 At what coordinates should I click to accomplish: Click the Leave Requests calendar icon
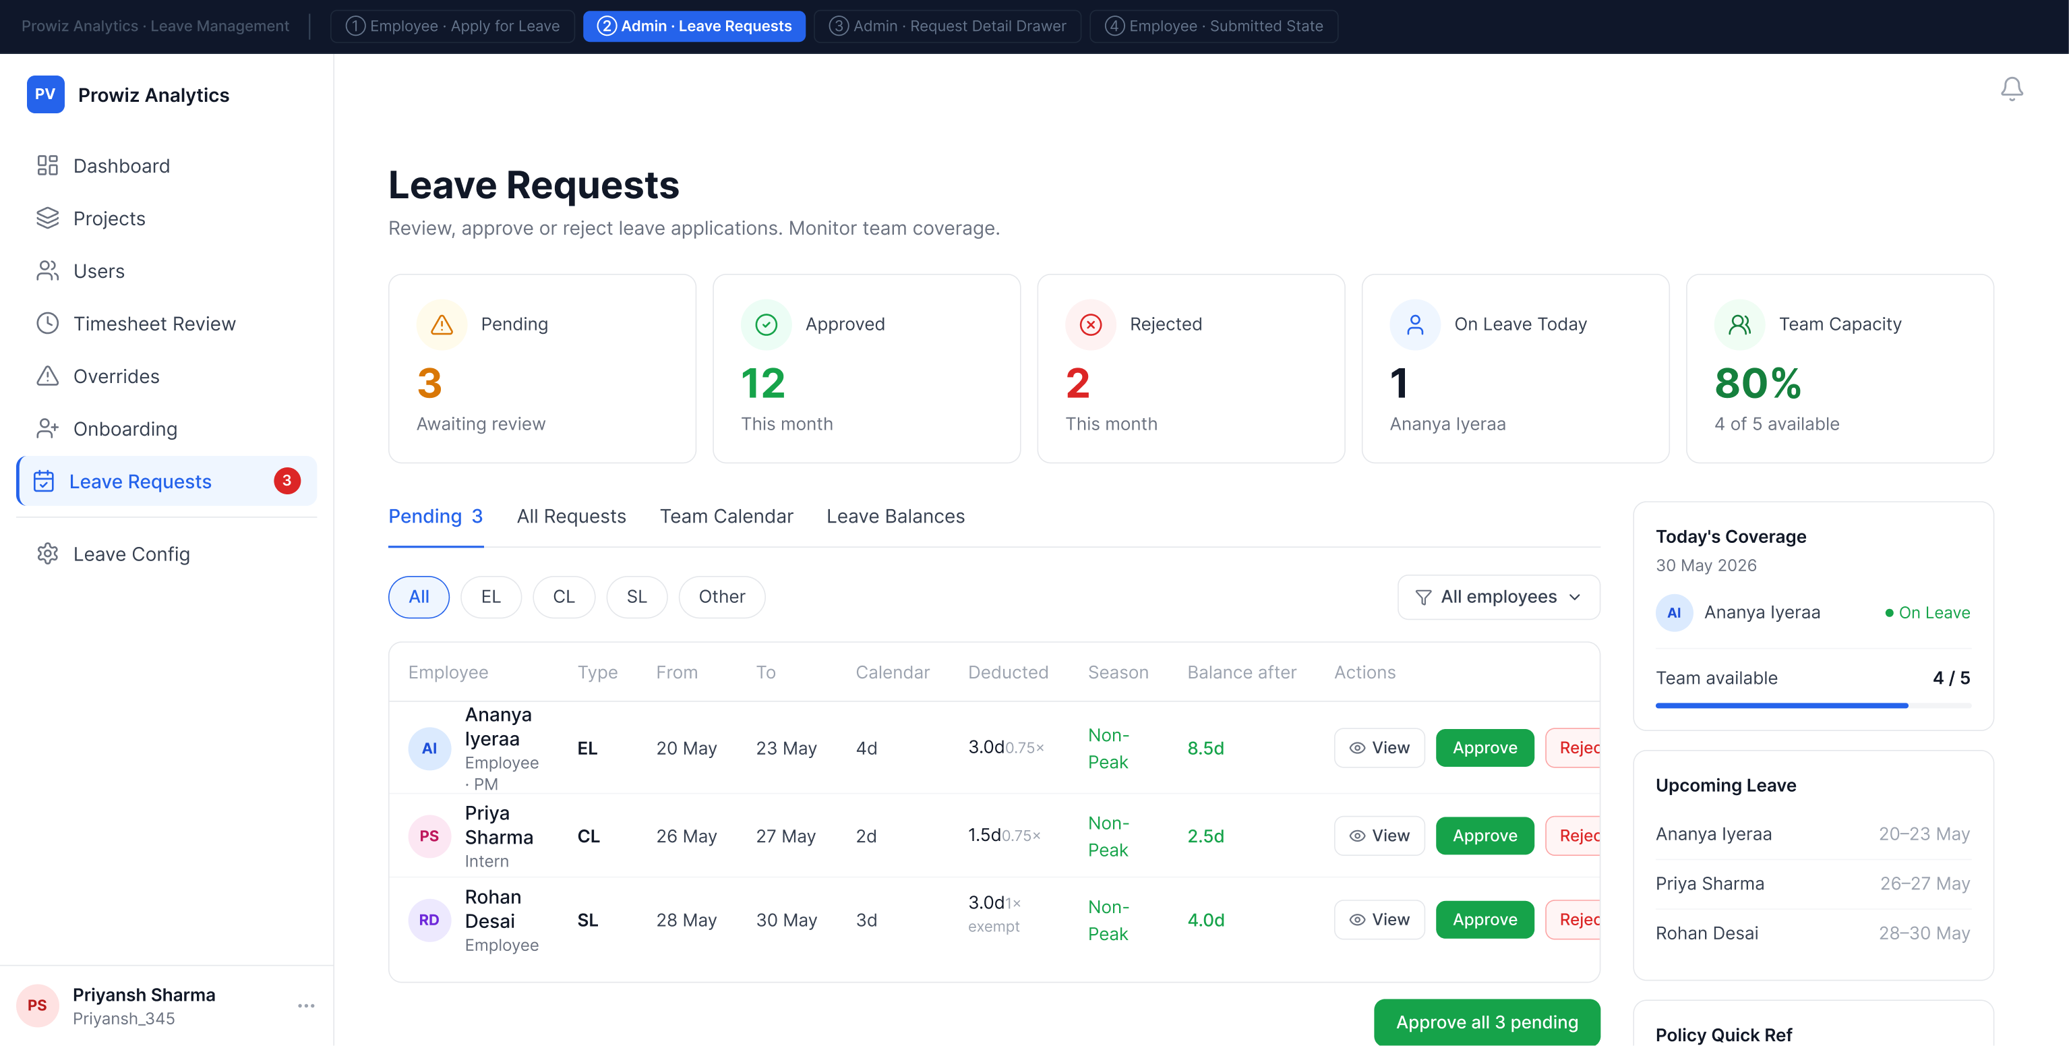[x=43, y=482]
